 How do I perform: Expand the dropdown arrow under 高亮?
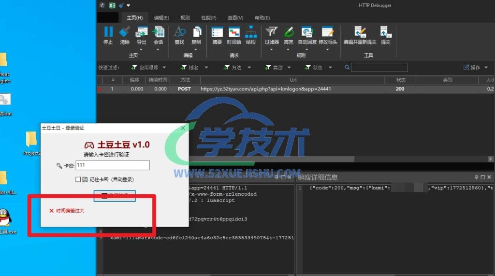288,49
